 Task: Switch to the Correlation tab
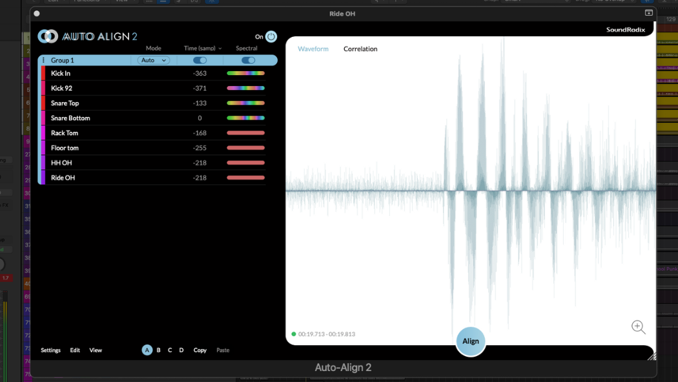pyautogui.click(x=360, y=49)
